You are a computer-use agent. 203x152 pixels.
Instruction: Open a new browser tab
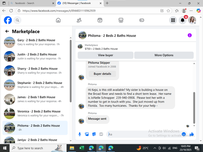(107, 3)
